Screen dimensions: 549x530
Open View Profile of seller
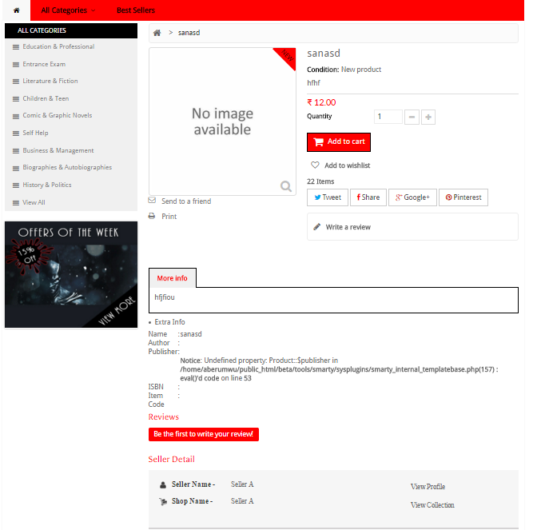click(x=428, y=486)
